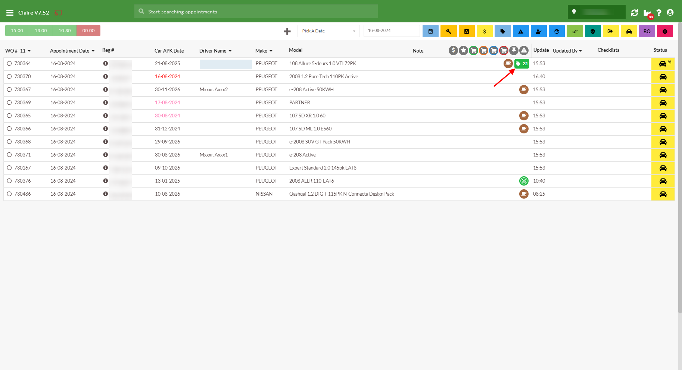
Task: Select the radio button for WO 730486
Action: pyautogui.click(x=9, y=194)
